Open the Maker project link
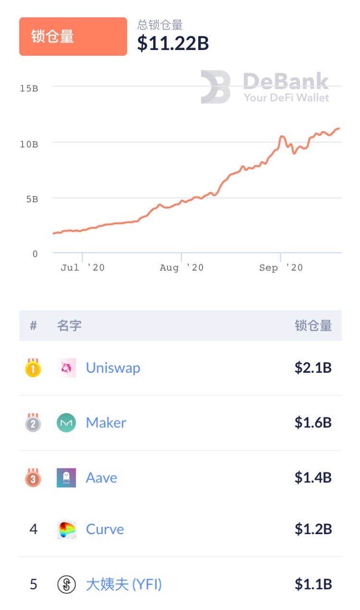This screenshot has height=610, width=360. [x=106, y=423]
